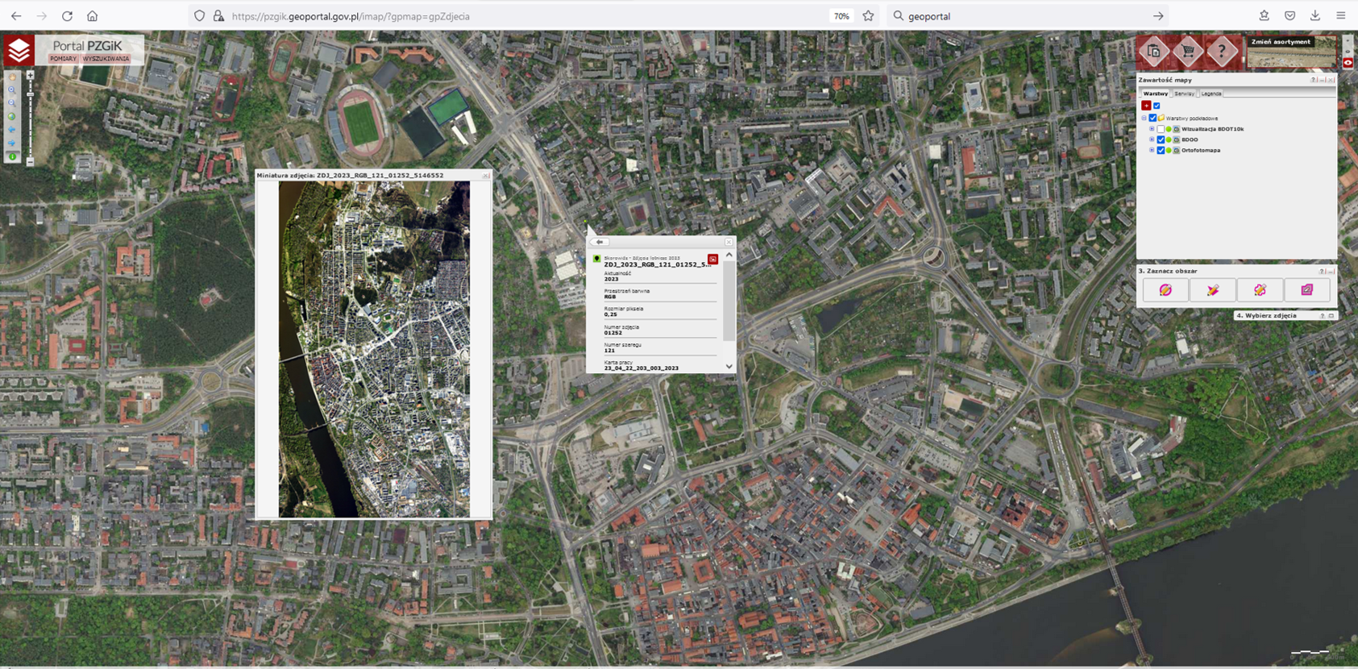
Task: Click the red add layer plus button
Action: click(1146, 106)
